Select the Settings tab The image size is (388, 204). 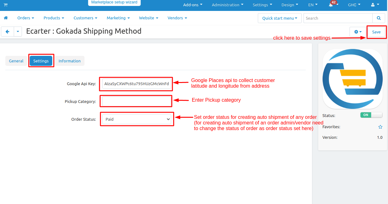41,61
